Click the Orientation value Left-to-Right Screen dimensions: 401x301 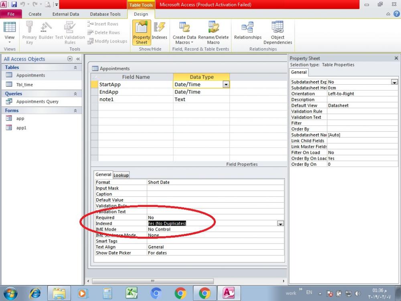coord(363,94)
